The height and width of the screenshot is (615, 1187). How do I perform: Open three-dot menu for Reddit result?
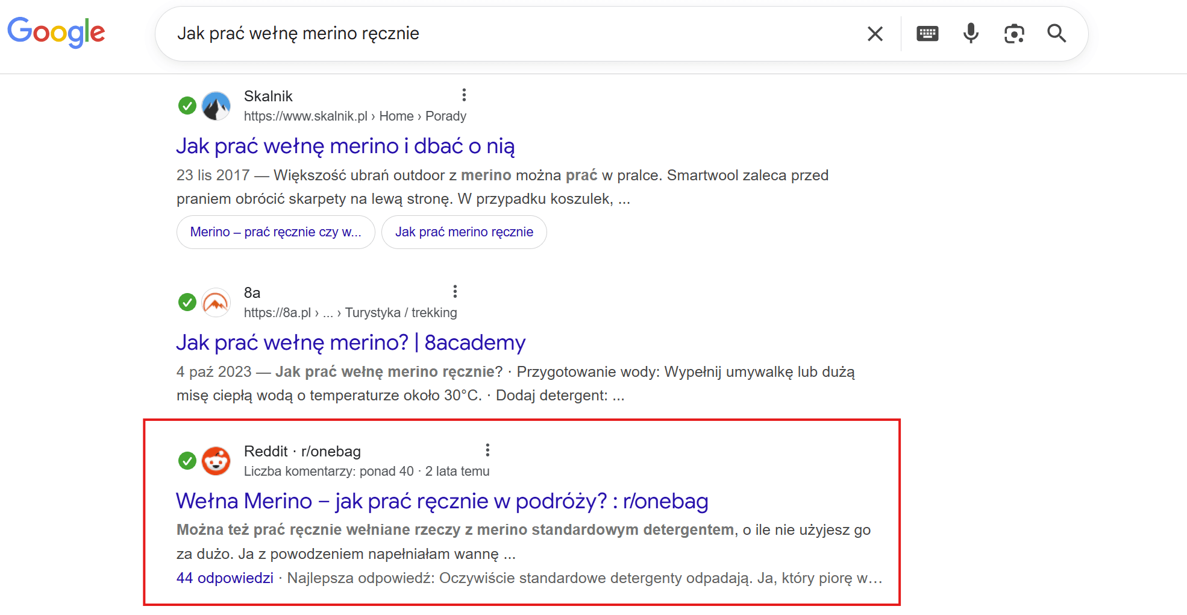tap(487, 450)
